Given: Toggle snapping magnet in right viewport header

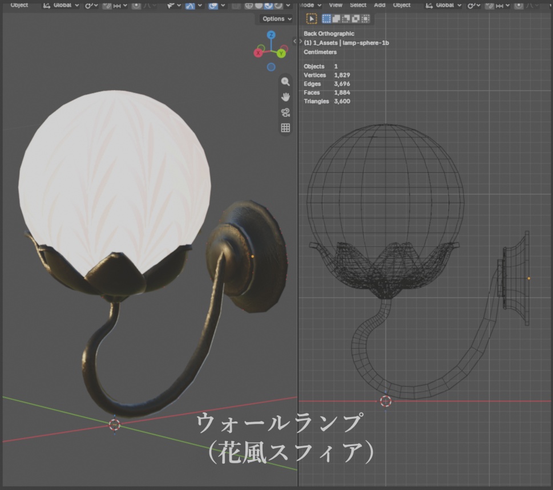Looking at the screenshot, I should (490, 5).
